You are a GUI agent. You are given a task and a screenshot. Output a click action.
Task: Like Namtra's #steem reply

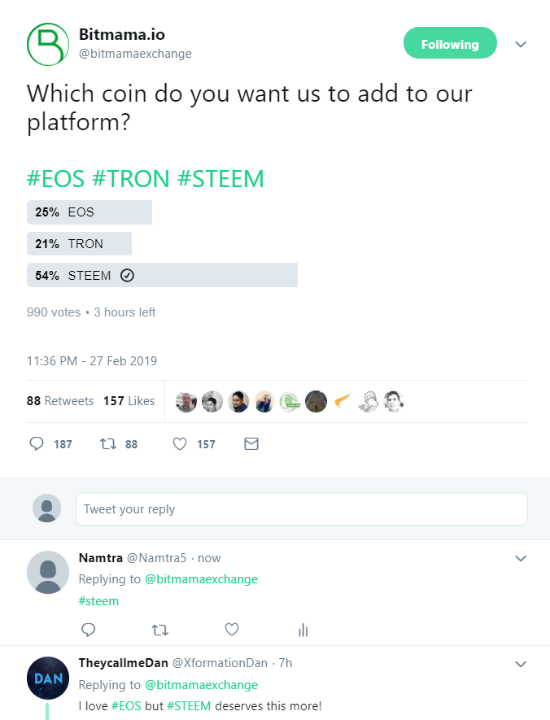pyautogui.click(x=232, y=629)
